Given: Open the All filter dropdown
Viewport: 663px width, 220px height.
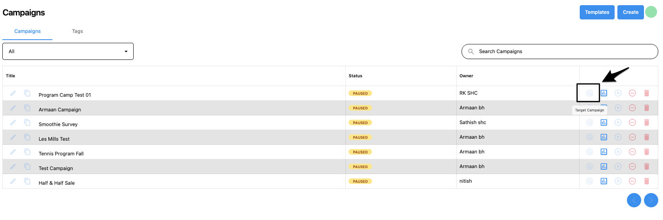Looking at the screenshot, I should point(68,52).
